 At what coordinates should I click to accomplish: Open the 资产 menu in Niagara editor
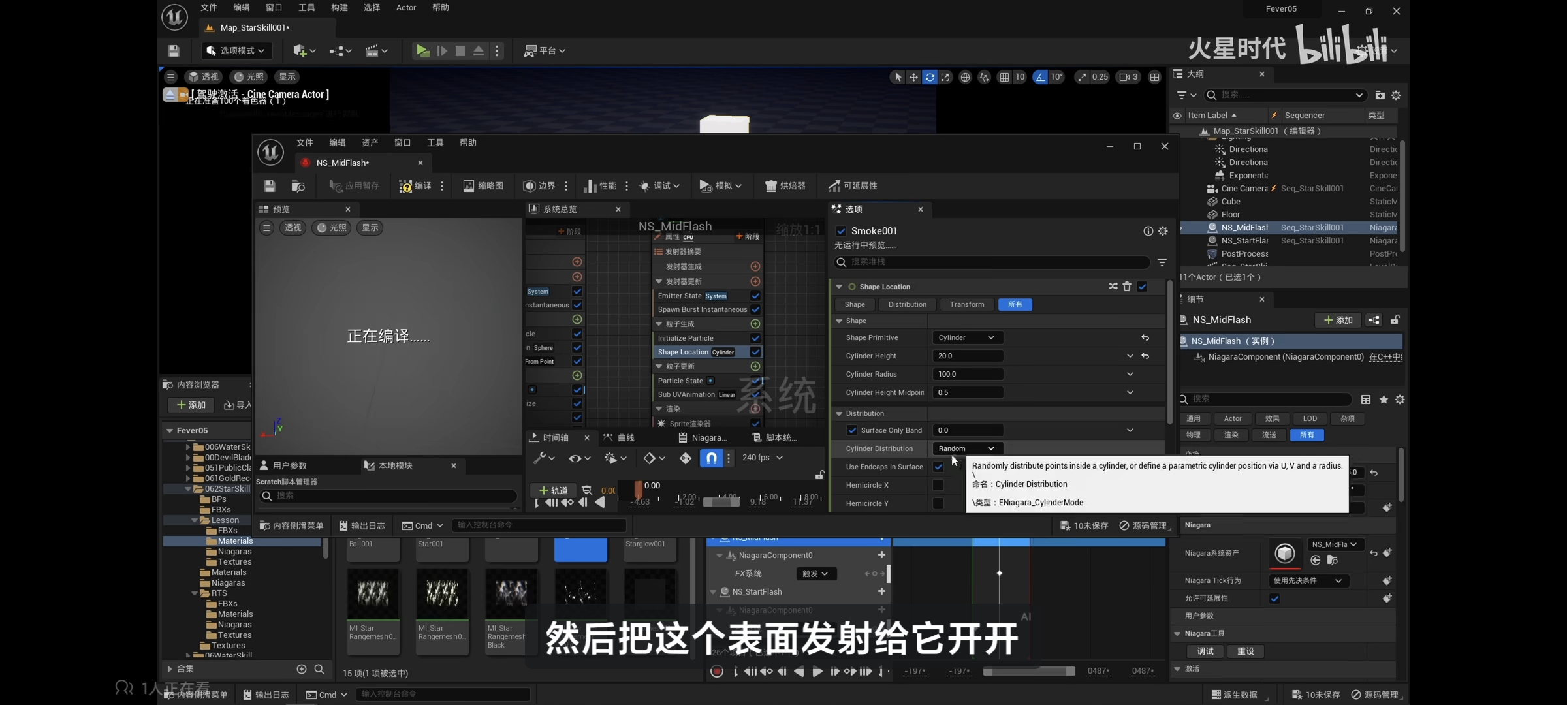370,143
